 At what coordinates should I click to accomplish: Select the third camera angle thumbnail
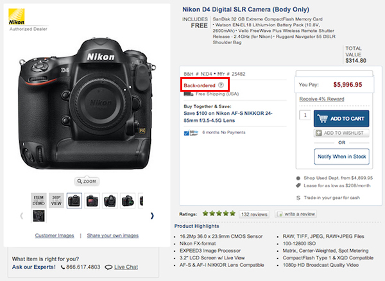coord(110,201)
